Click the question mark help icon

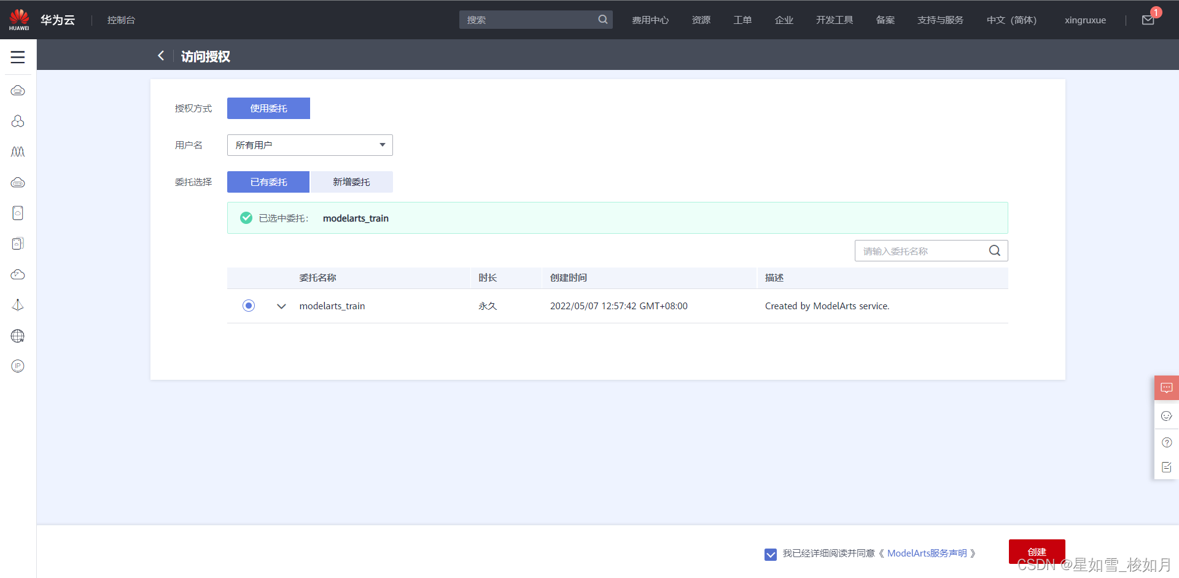tap(1167, 442)
